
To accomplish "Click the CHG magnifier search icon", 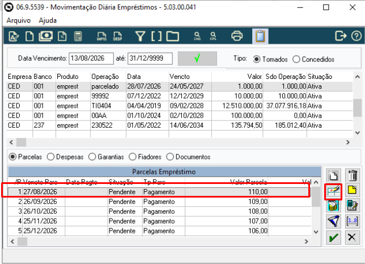I will tap(197, 36).
